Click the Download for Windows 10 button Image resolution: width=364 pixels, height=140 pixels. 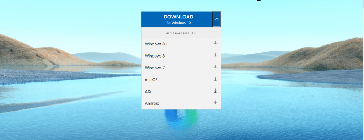[177, 20]
